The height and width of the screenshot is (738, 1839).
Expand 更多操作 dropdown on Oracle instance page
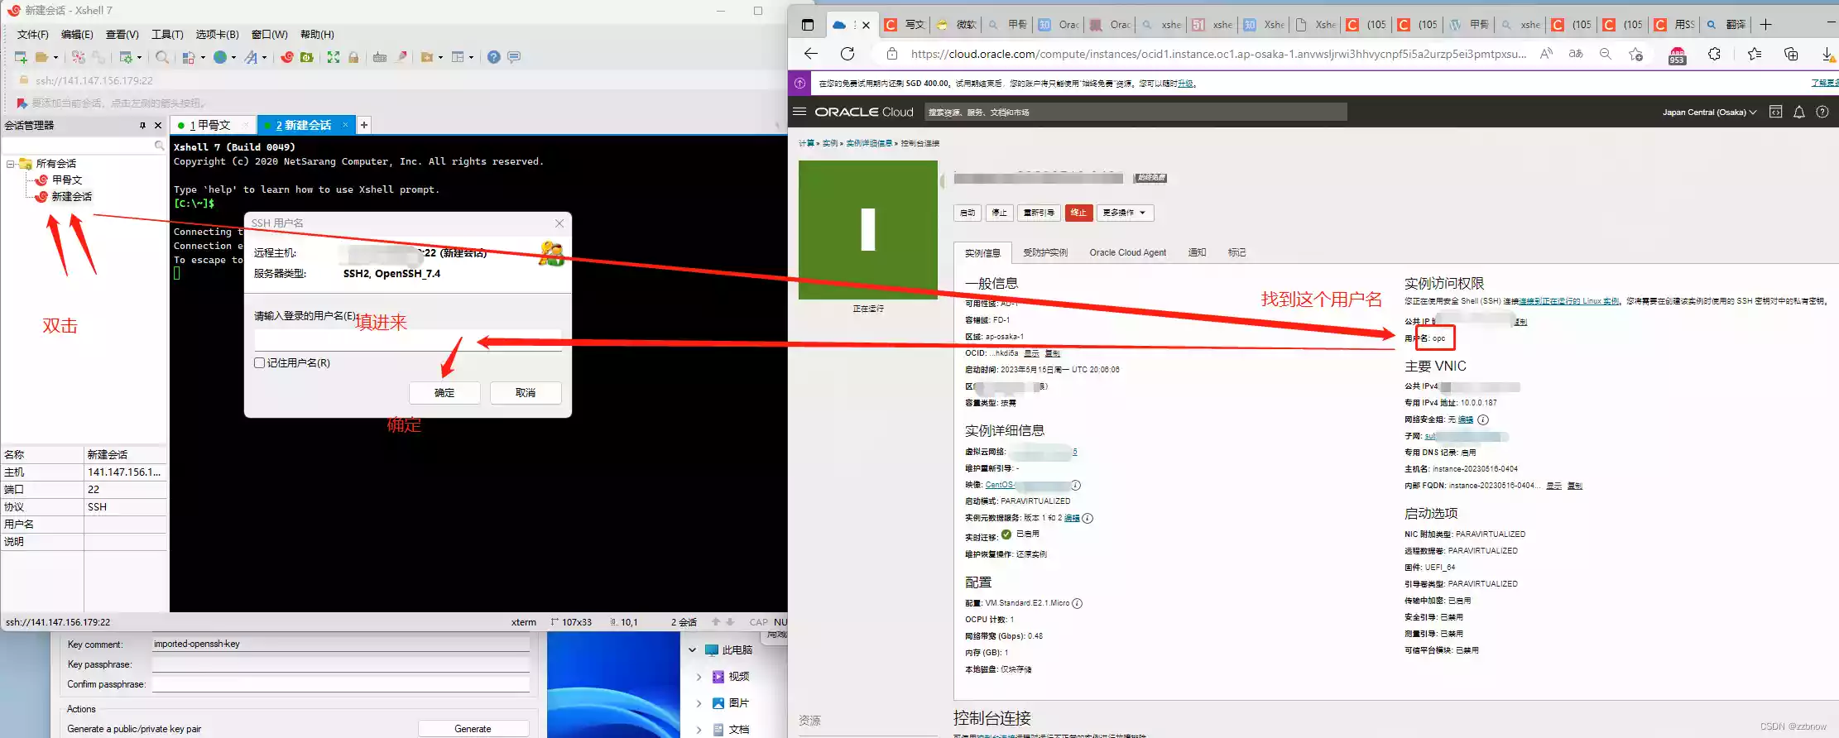[x=1125, y=213]
